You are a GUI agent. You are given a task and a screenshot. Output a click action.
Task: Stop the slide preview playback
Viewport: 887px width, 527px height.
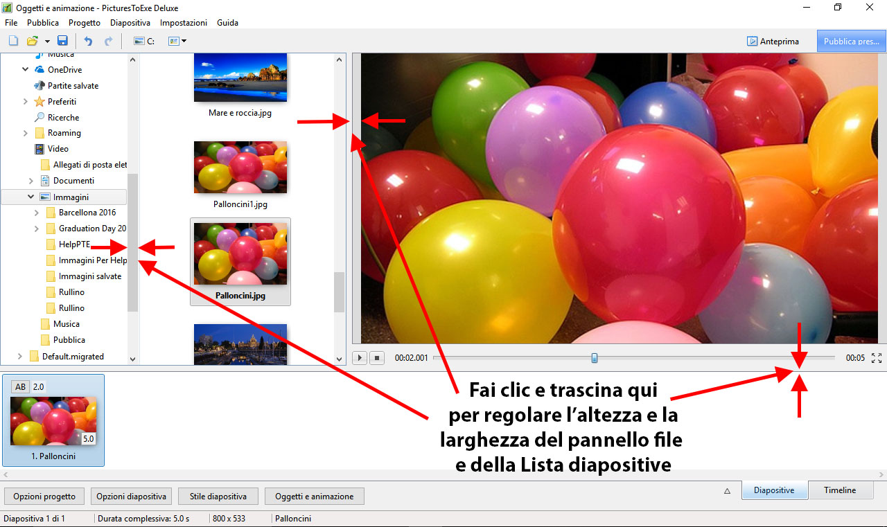pos(376,357)
